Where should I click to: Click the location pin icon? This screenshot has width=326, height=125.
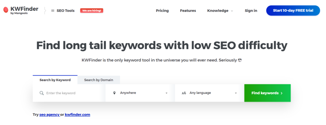point(114,93)
